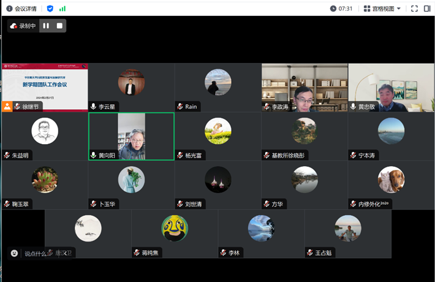Click the 内修外化2020 name label

click(x=373, y=204)
